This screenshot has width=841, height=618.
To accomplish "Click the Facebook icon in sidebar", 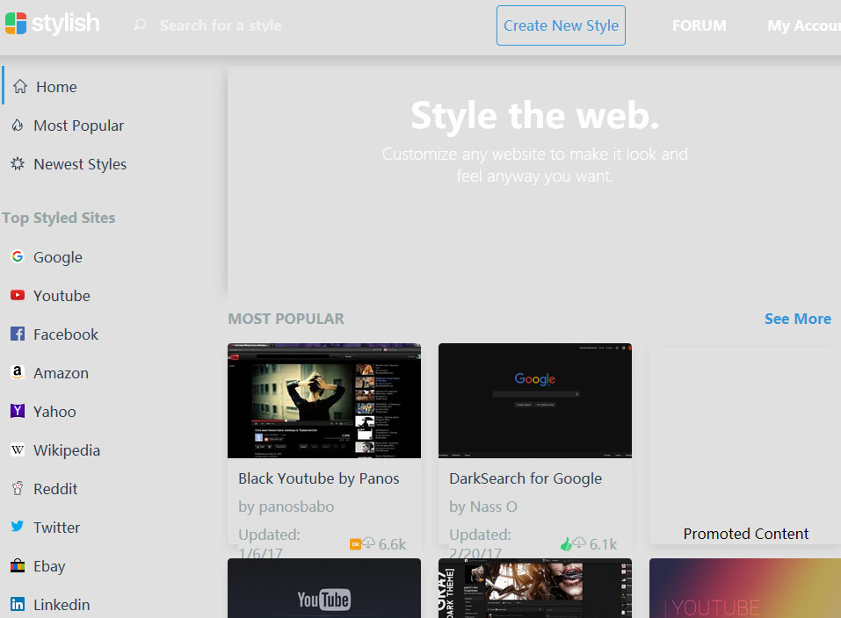I will (18, 334).
